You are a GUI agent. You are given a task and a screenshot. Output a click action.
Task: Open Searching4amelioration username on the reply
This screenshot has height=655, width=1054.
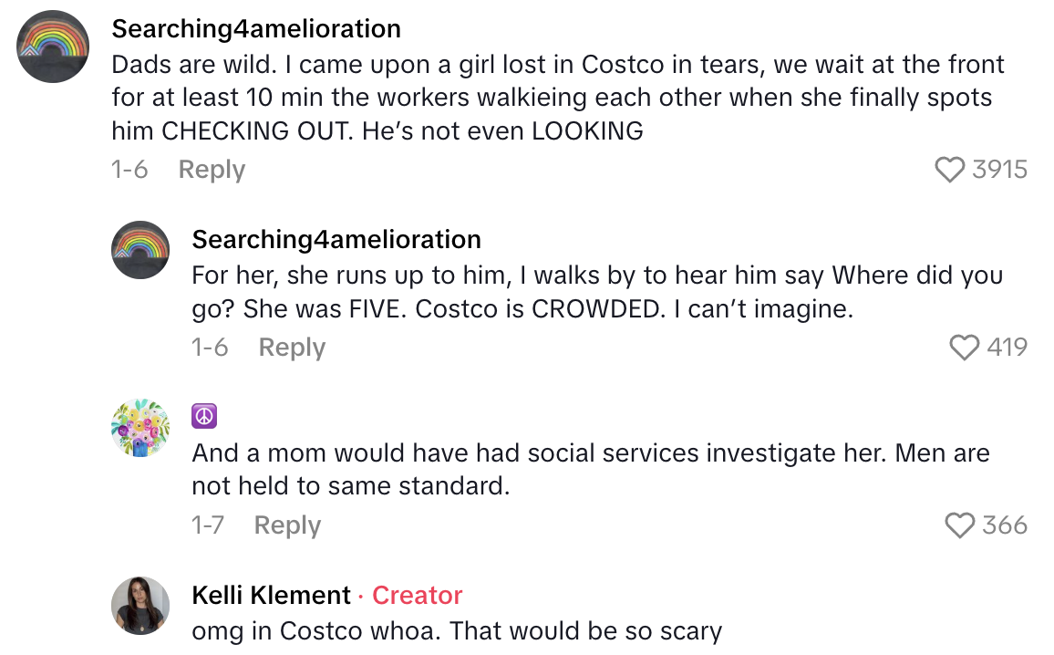point(336,239)
